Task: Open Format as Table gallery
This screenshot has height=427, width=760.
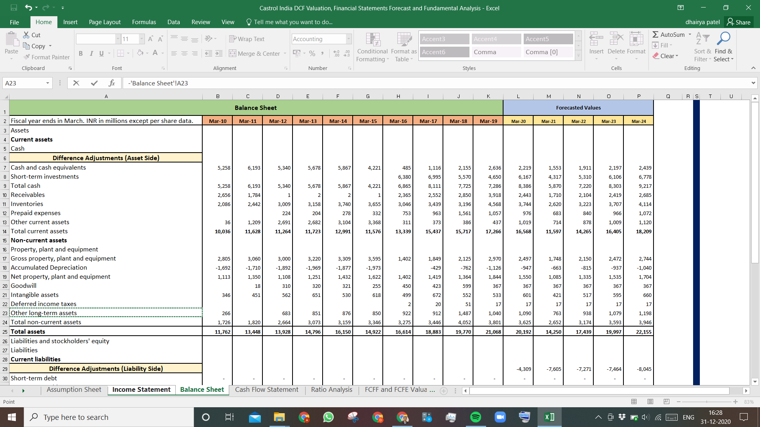Action: (404, 47)
